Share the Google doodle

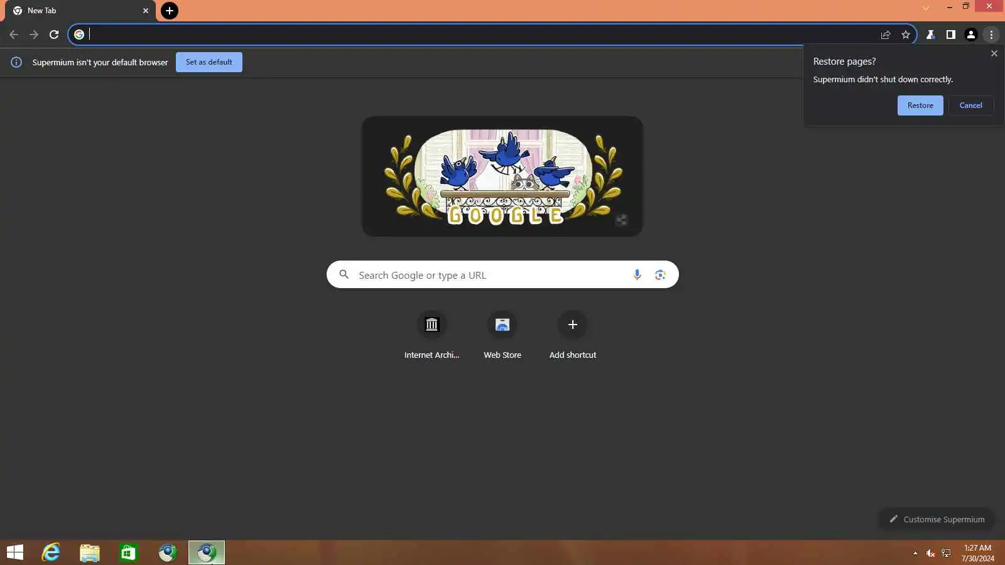pos(621,220)
